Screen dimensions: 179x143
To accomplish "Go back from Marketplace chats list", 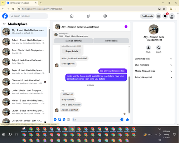I will click(4, 24).
